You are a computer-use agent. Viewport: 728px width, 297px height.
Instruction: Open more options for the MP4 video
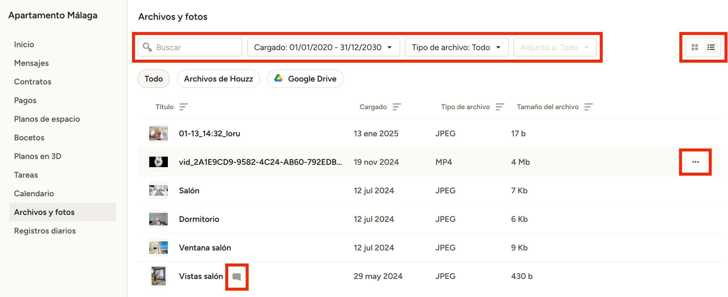coord(695,162)
